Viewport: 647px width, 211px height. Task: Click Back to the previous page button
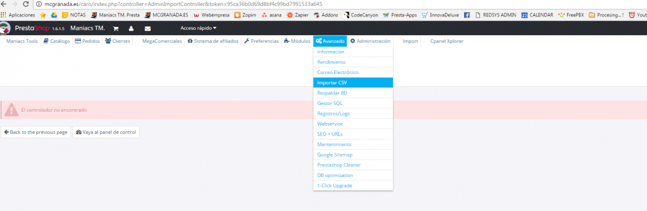pyautogui.click(x=36, y=132)
